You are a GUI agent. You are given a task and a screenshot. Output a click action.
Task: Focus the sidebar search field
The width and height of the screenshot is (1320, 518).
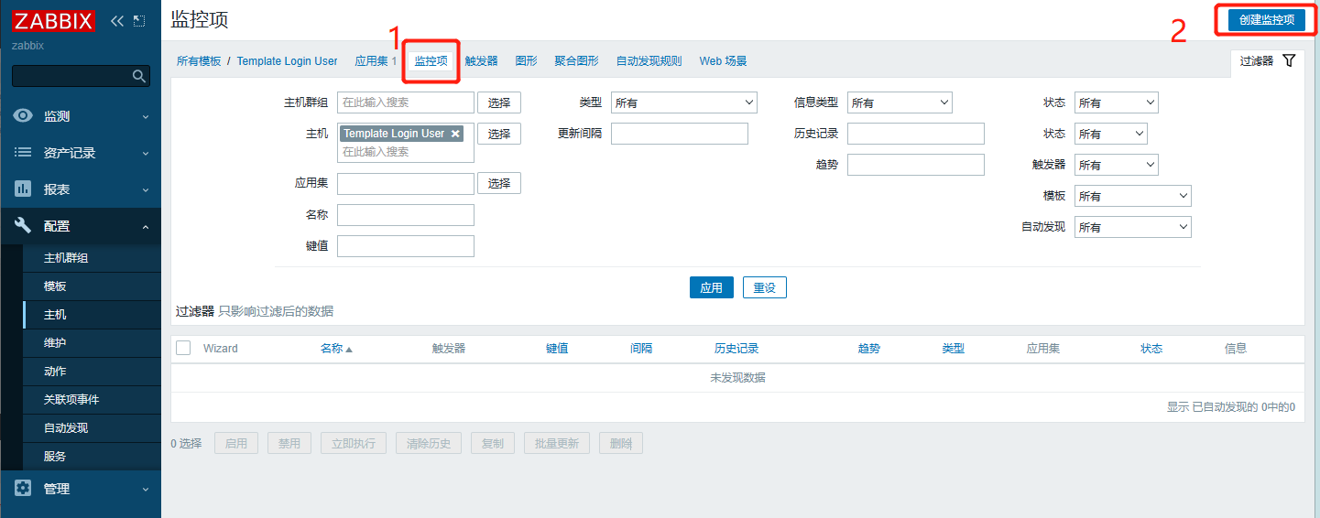pyautogui.click(x=73, y=76)
